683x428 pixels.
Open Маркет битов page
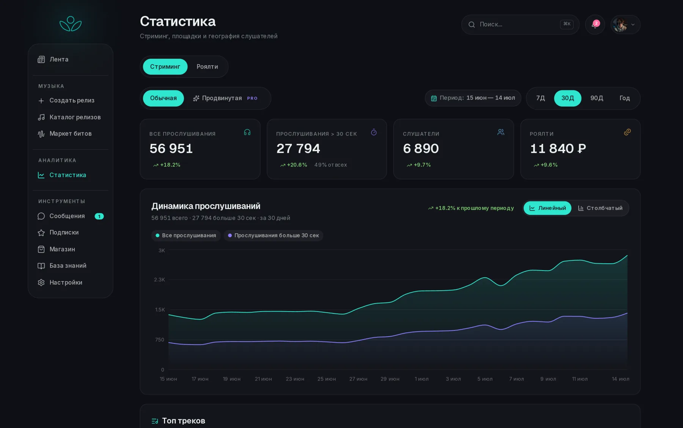point(71,134)
